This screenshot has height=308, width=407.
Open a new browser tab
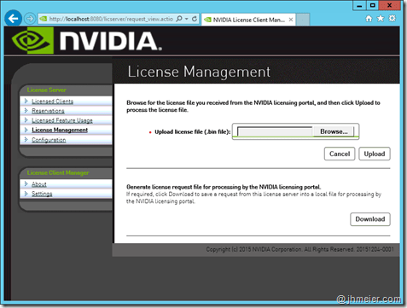303,20
